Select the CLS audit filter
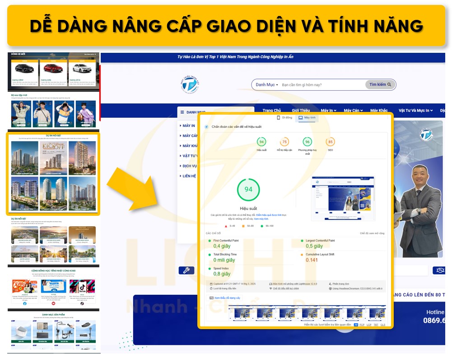Screen dimensions: 452x358 coord(383,325)
